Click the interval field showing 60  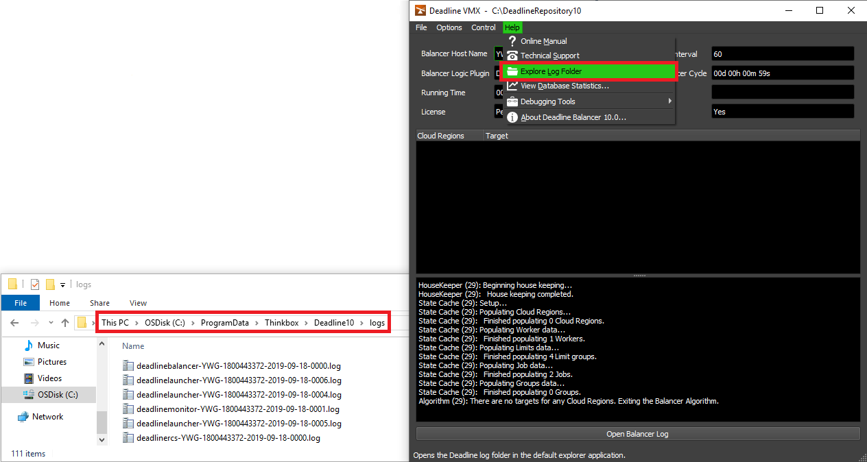click(783, 53)
